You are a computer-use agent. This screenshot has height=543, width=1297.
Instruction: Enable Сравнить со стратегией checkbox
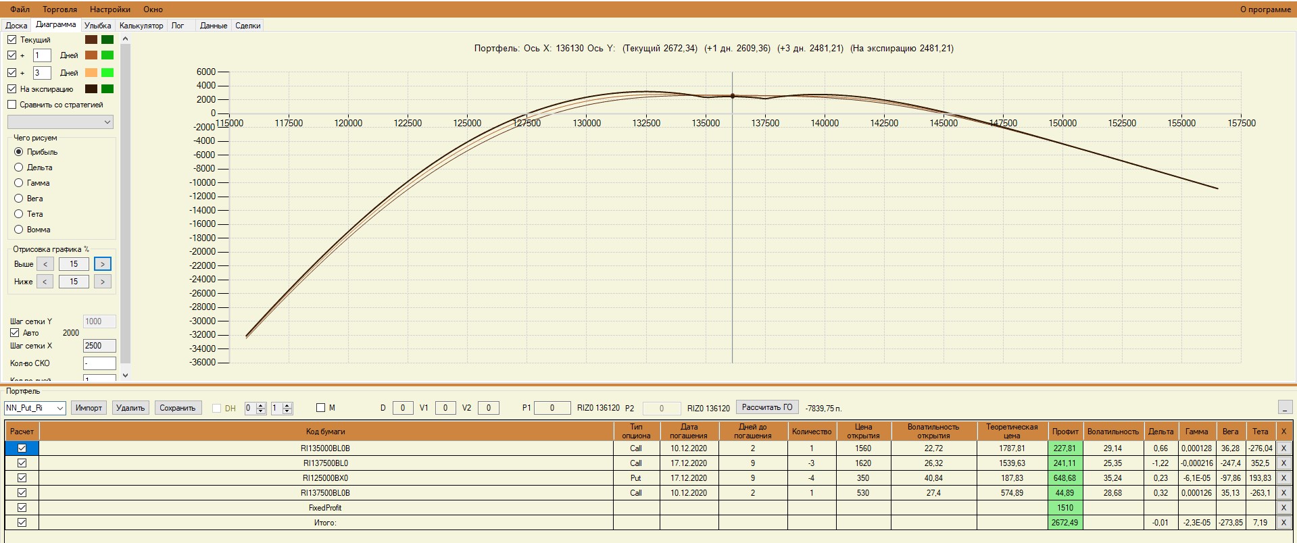tap(12, 105)
